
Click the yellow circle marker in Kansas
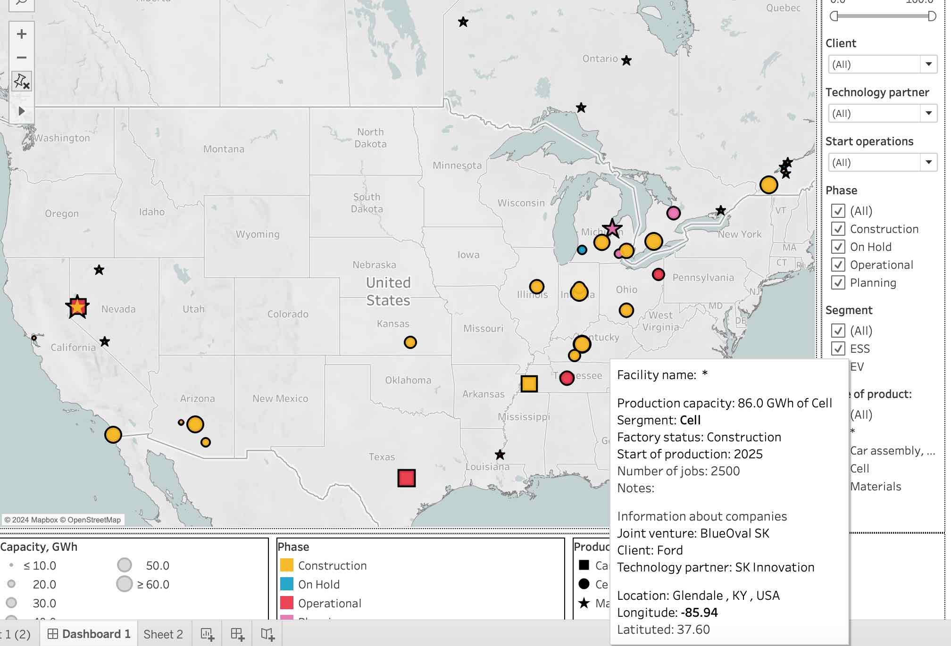410,342
